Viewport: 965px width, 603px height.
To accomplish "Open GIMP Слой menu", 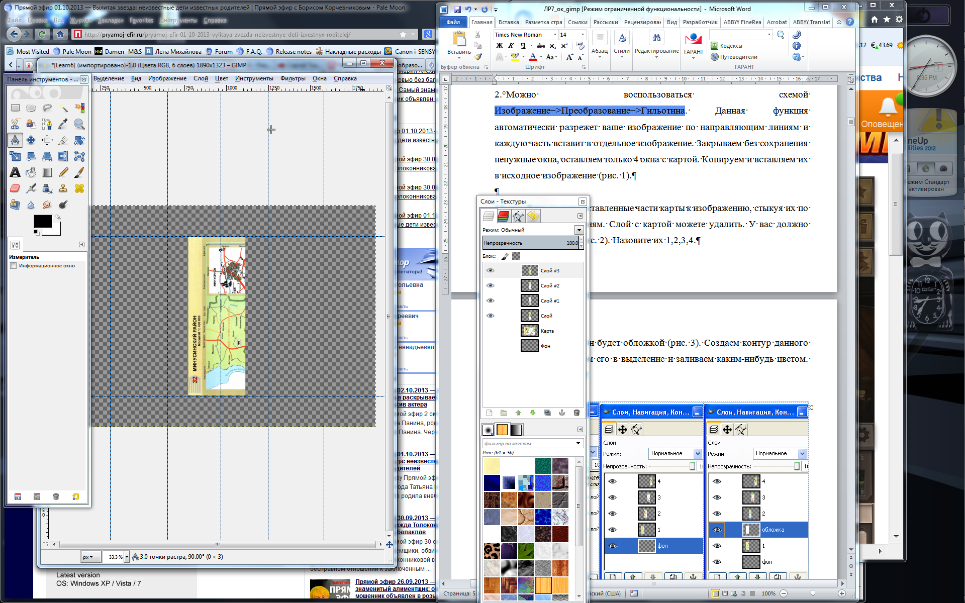I will click(x=201, y=78).
